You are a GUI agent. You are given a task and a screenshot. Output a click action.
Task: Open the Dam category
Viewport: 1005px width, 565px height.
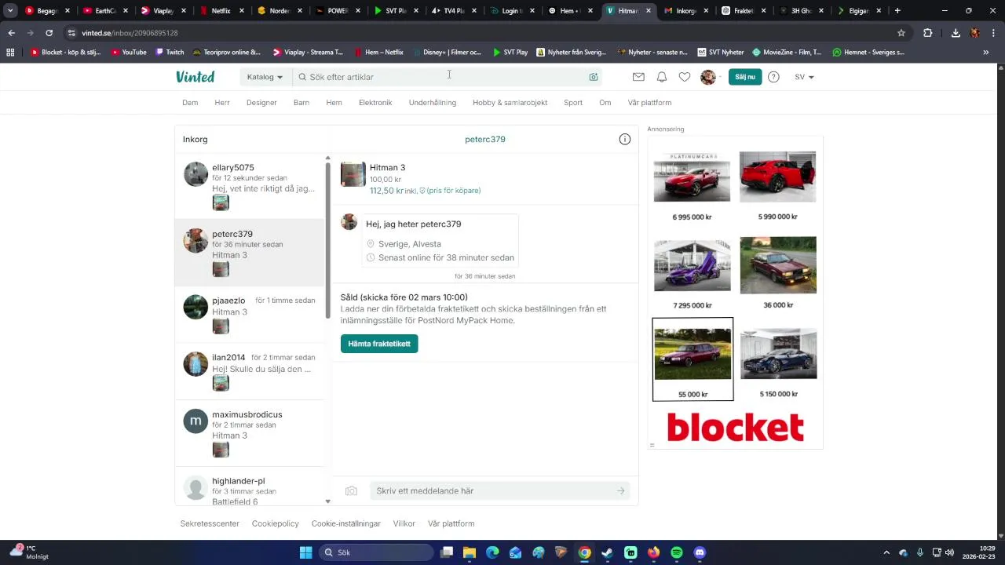(190, 103)
